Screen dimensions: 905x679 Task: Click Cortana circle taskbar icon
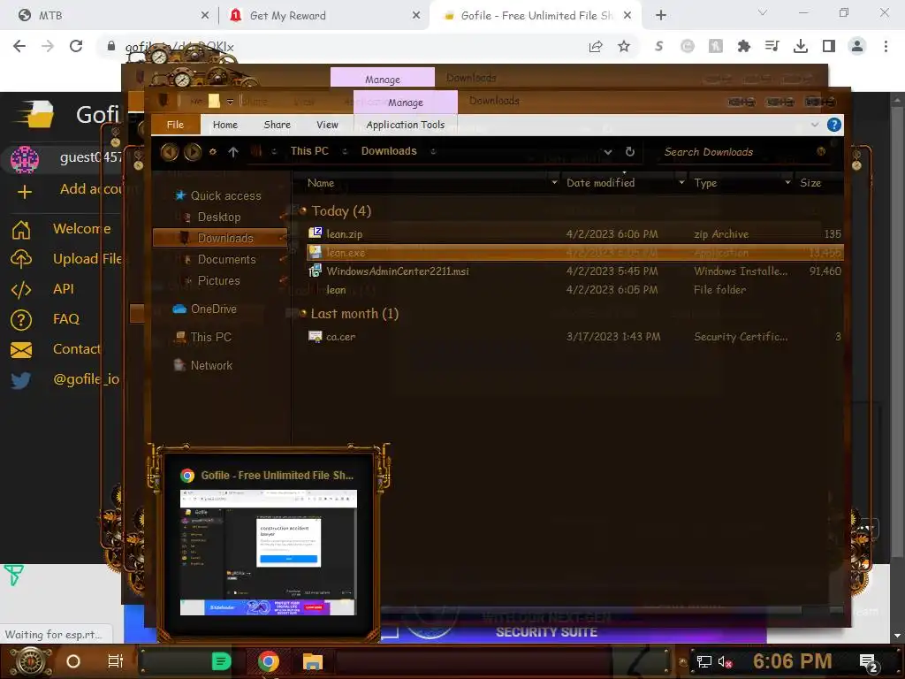click(x=73, y=661)
